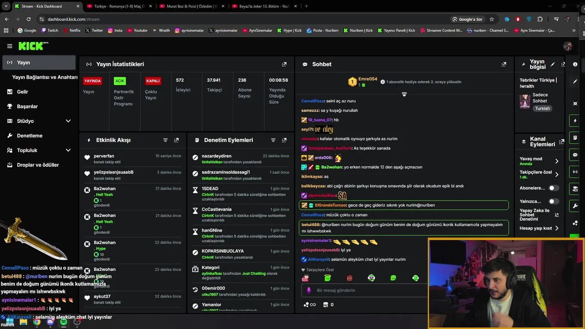The height and width of the screenshot is (329, 585).
Task: Click the KICK logo
Action: pyautogui.click(x=33, y=46)
